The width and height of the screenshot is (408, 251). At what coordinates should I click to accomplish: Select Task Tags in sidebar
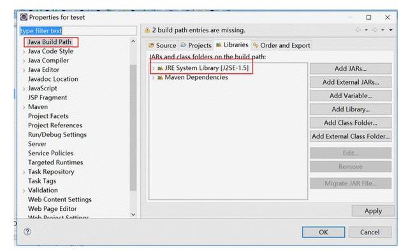coord(42,181)
